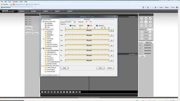Collapse the ADVANCED tree node
Viewport: 180px width, 101px height.
[x=42, y=49]
